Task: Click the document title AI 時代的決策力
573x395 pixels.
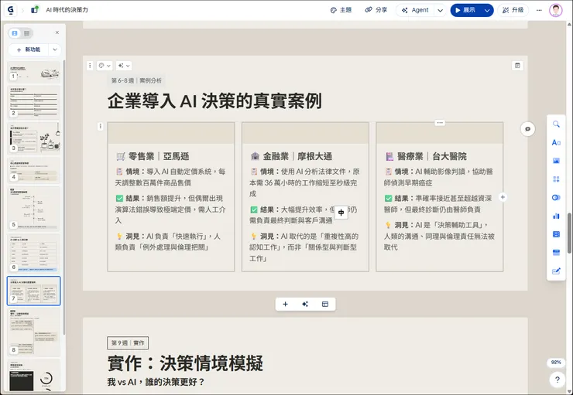Action: coord(67,10)
